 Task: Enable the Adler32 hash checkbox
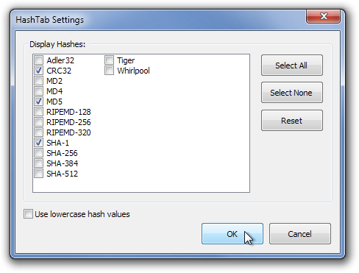click(x=38, y=60)
